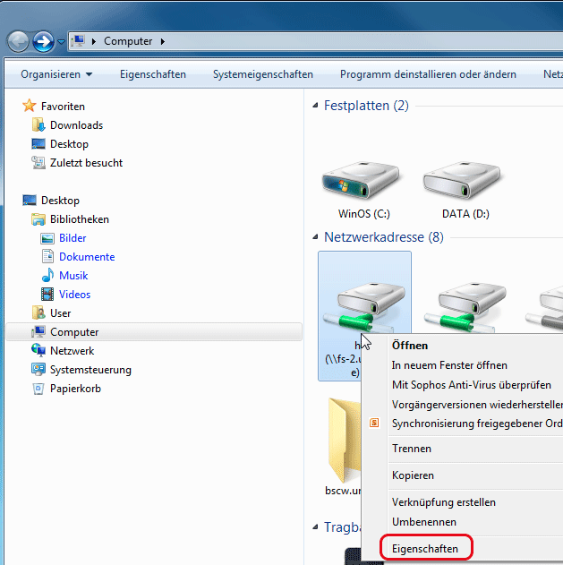The width and height of the screenshot is (563, 565).
Task: Select Öffnen in the context menu
Action: [410, 346]
